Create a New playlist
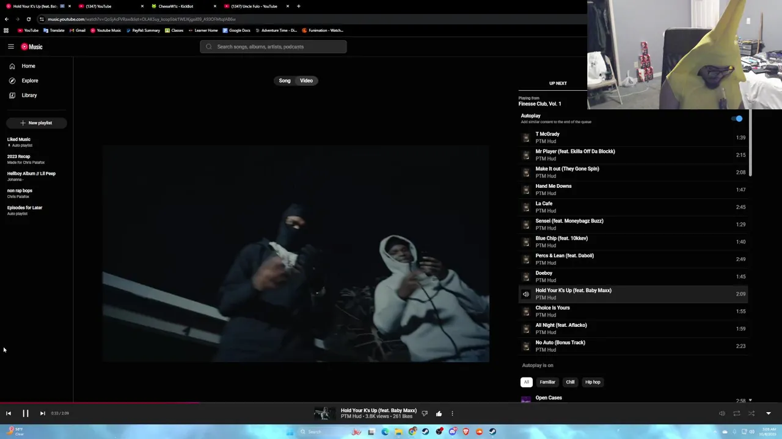The image size is (782, 439). 36,123
